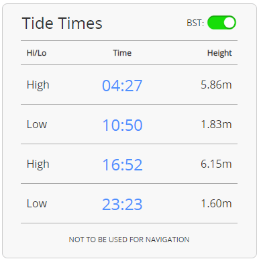Click the 6.15m height value
Viewport: 259px width, 261px height.
[216, 164]
